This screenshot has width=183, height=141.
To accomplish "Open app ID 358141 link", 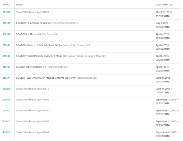I will click(x=6, y=45).
